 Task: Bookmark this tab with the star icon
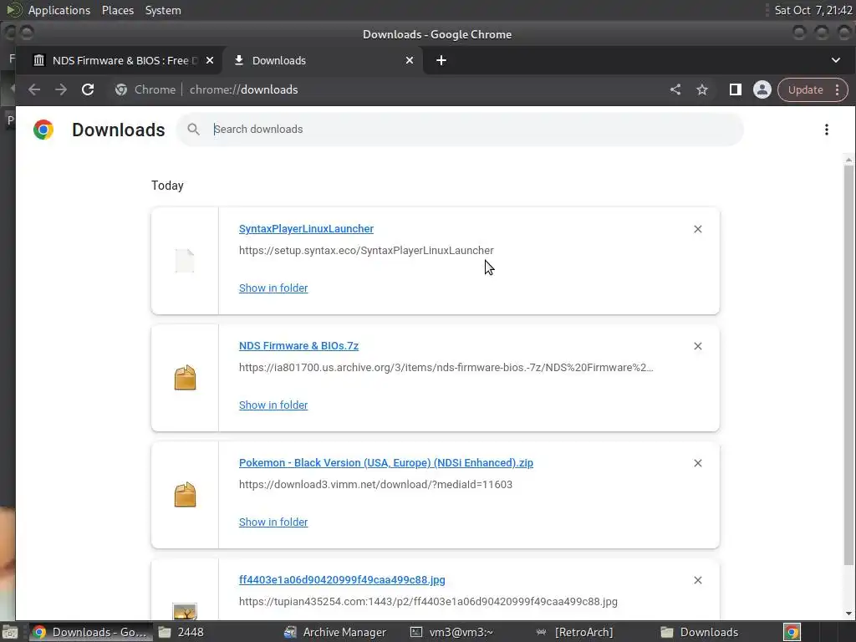tap(702, 89)
